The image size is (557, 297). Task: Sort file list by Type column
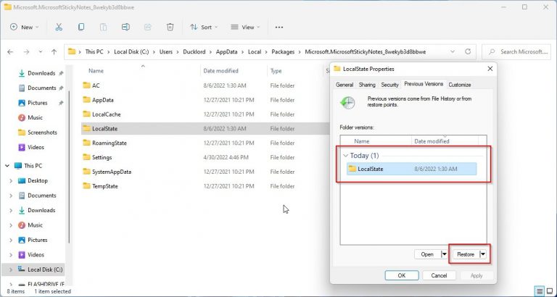276,71
